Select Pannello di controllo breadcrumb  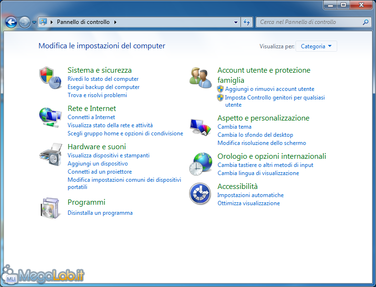point(83,22)
